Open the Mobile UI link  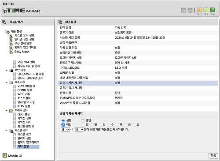click(15, 156)
